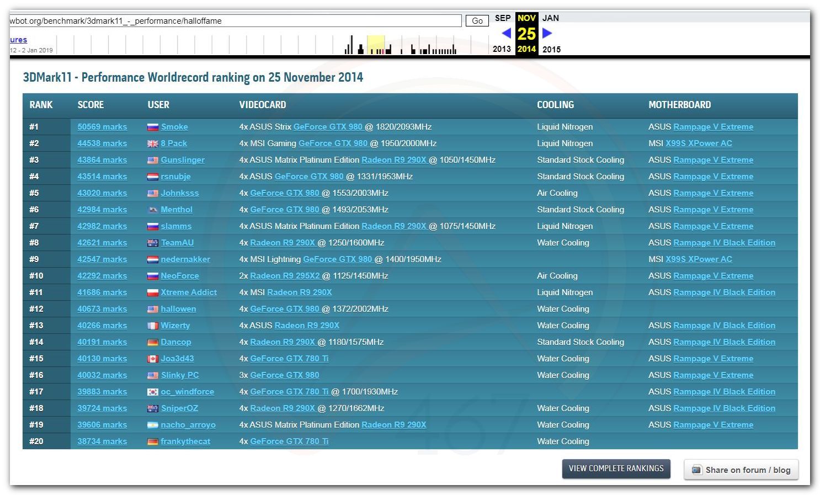Click the Argentine flag beside nacho_arroyo
Image resolution: width=820 pixels, height=495 pixels.
pyautogui.click(x=153, y=425)
